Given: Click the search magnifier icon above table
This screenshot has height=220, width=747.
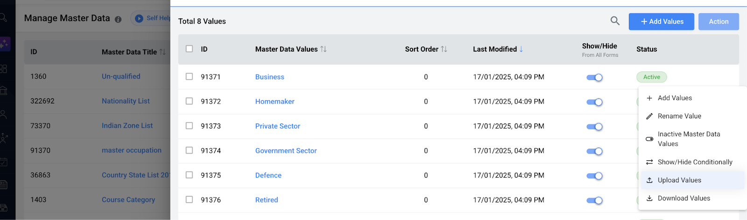Looking at the screenshot, I should click(x=615, y=21).
